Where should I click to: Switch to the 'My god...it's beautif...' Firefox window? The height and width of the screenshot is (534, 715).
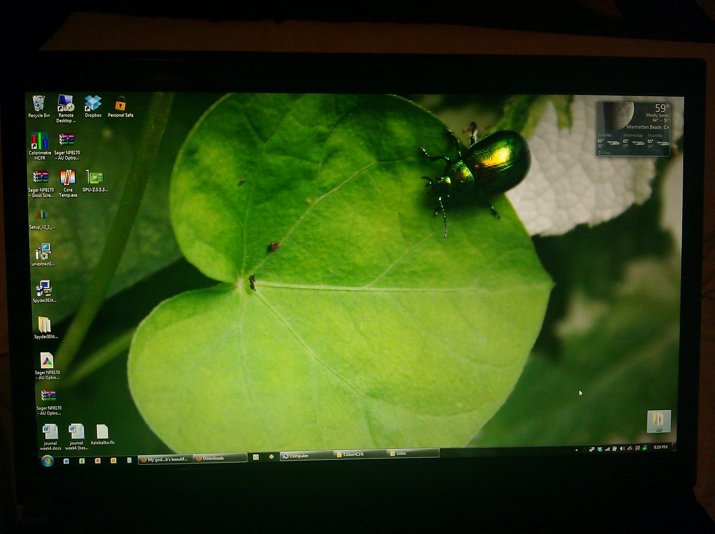[165, 459]
